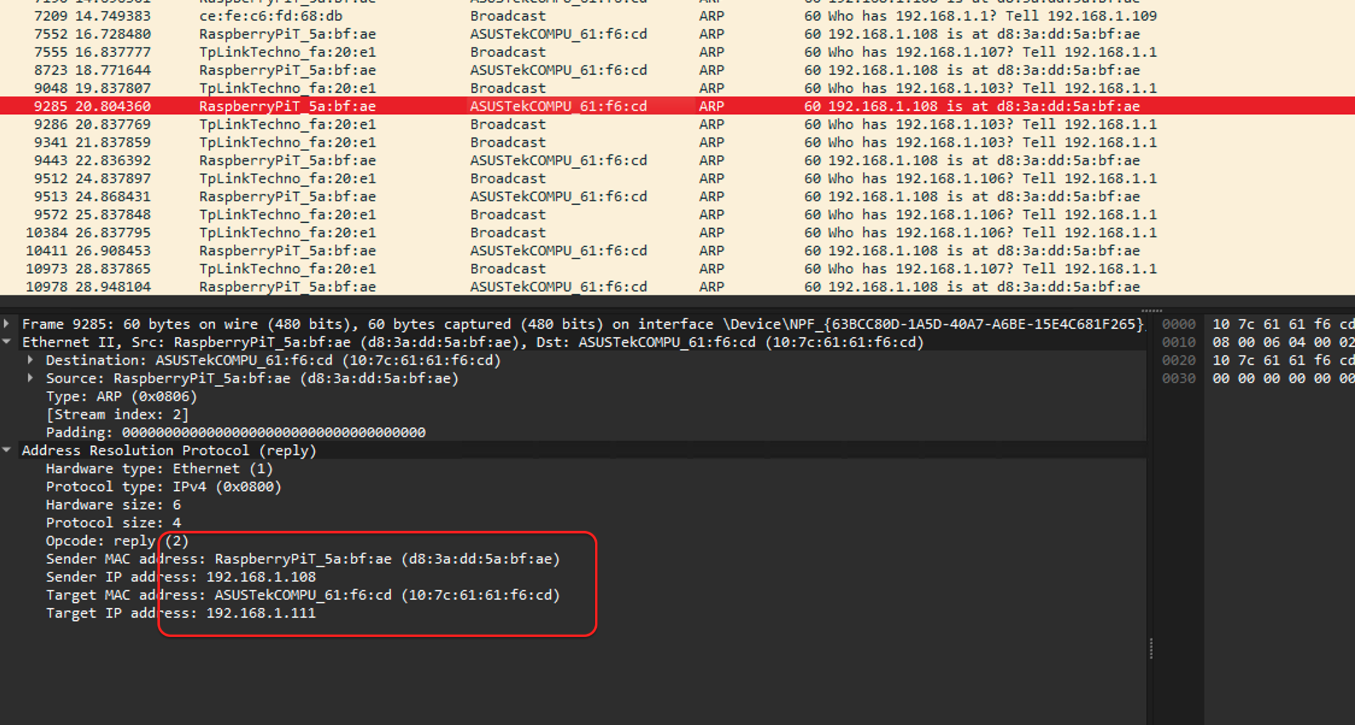Click the Hardware type Ethernet field

[x=159, y=468]
